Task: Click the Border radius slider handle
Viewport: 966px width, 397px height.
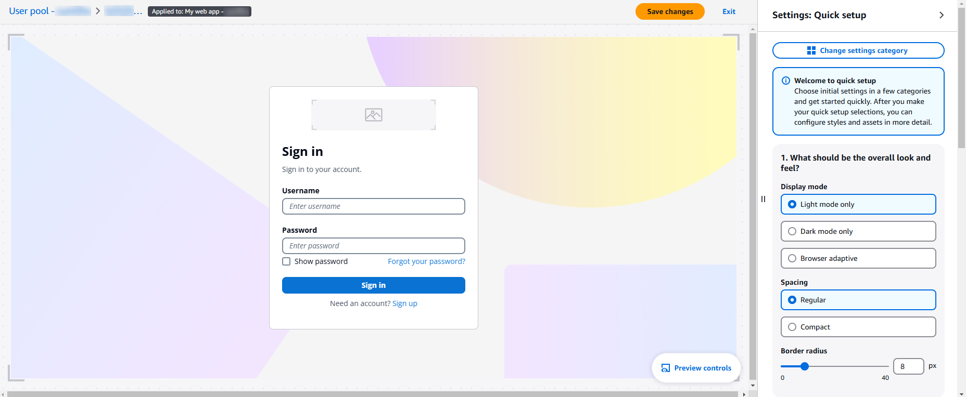Action: coord(805,366)
